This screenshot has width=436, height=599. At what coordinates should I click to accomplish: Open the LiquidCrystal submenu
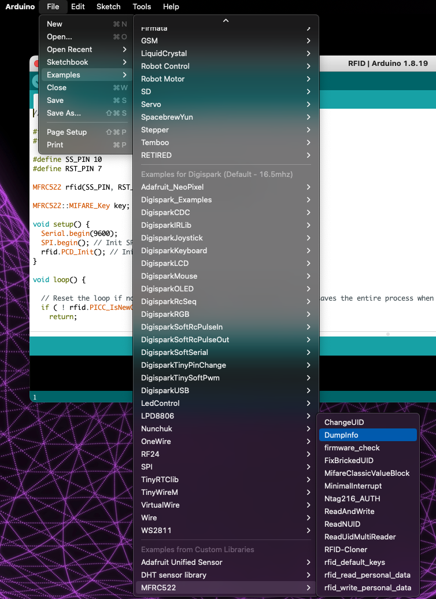tap(226, 53)
